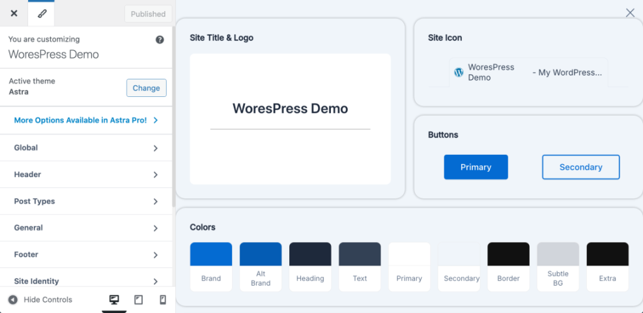Image resolution: width=643 pixels, height=313 pixels.
Task: Select the Heading color swatch
Action: (x=310, y=267)
